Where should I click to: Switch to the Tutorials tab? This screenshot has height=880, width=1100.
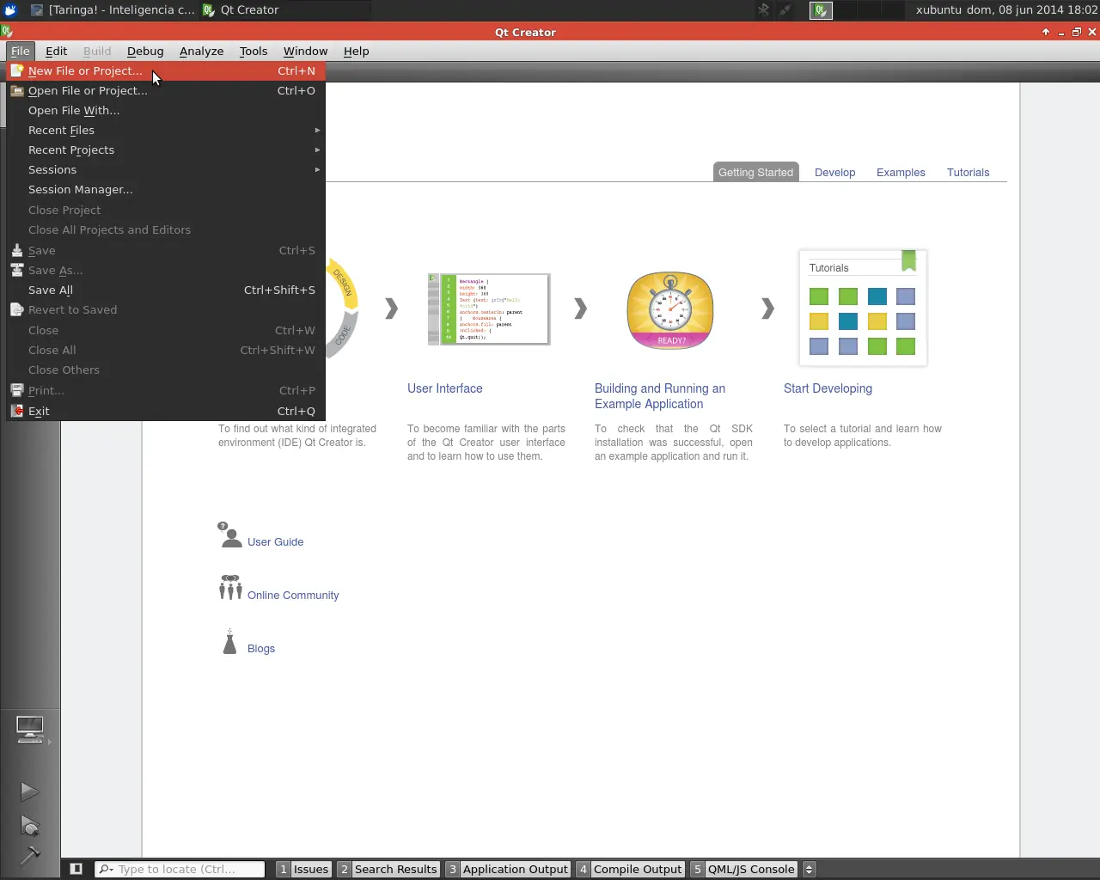point(969,172)
